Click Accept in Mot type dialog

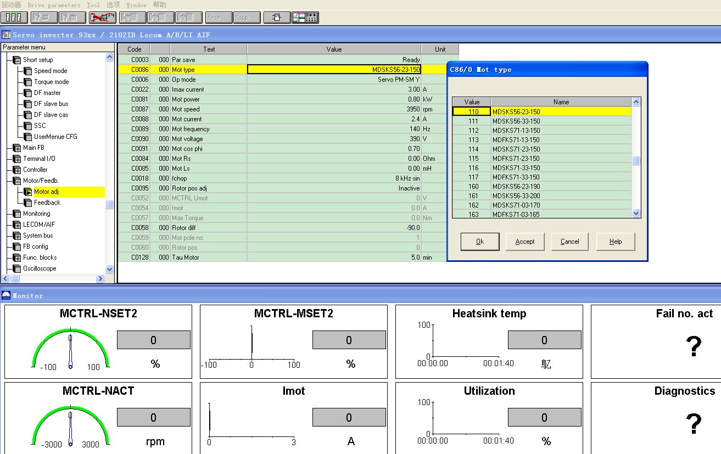[524, 242]
